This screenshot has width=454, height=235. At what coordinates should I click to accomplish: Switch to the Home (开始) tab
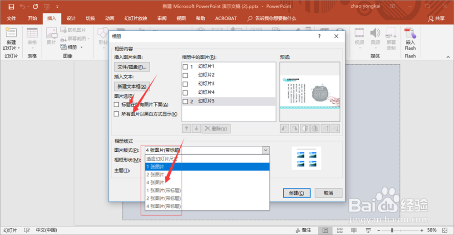click(32, 19)
